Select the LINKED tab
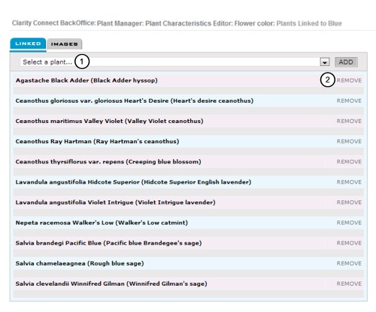Viewport: 376px width, 312px height. pyautogui.click(x=28, y=43)
